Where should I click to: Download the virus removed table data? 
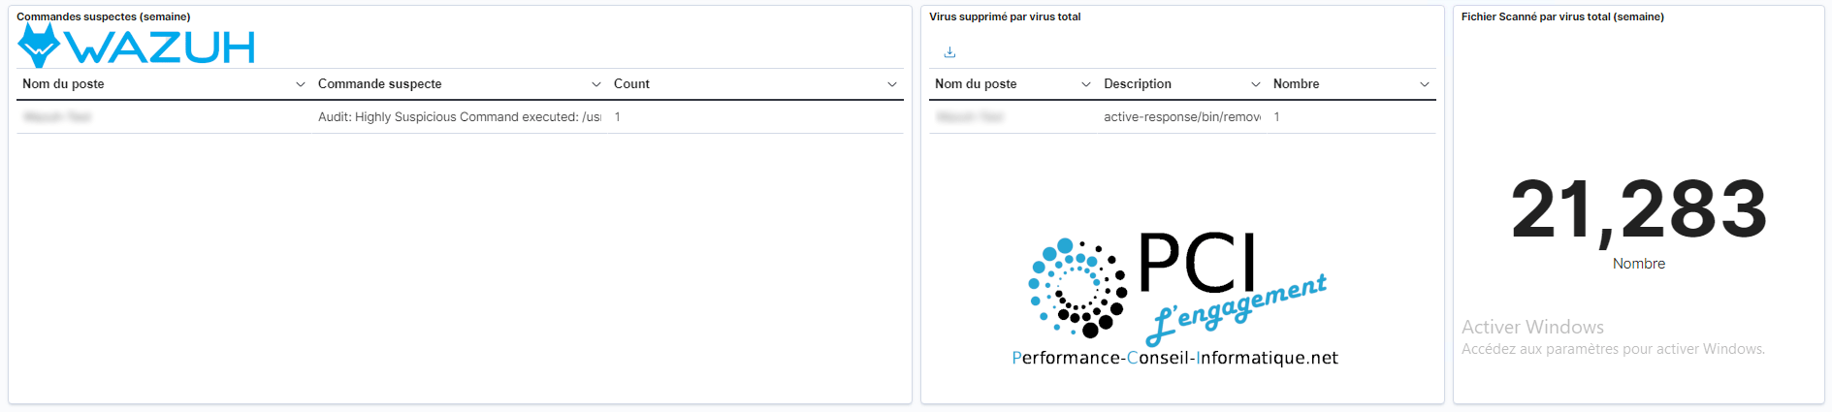click(949, 52)
